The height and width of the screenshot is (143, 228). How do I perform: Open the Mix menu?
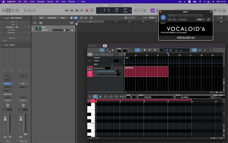coord(57,2)
